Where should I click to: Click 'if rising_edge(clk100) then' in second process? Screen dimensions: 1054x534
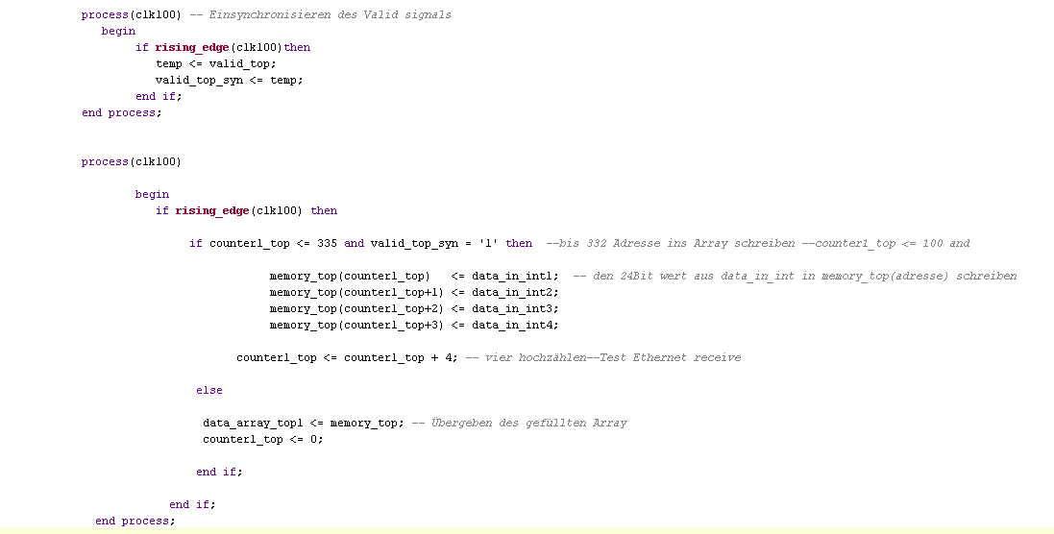[x=246, y=211]
